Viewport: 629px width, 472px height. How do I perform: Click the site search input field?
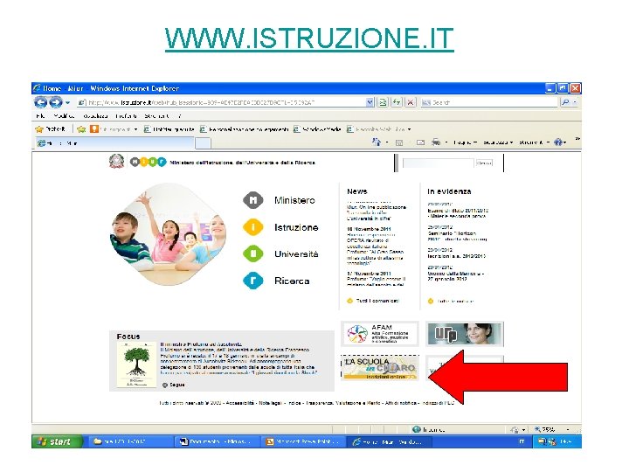(438, 163)
